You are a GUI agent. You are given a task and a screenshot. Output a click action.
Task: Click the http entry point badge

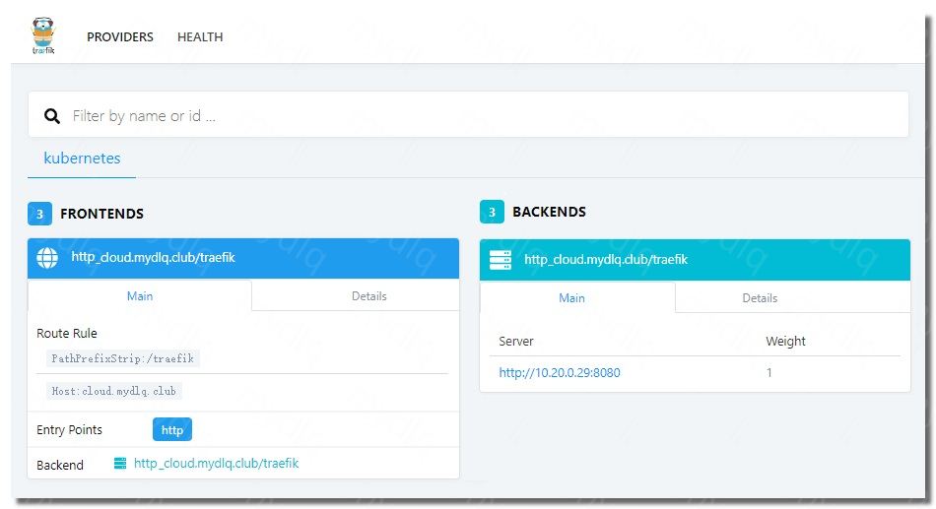click(172, 430)
